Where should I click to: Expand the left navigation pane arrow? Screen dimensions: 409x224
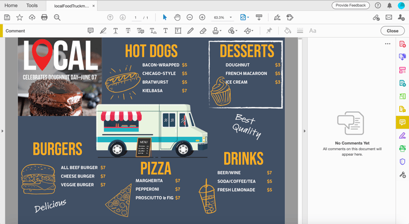click(2, 131)
